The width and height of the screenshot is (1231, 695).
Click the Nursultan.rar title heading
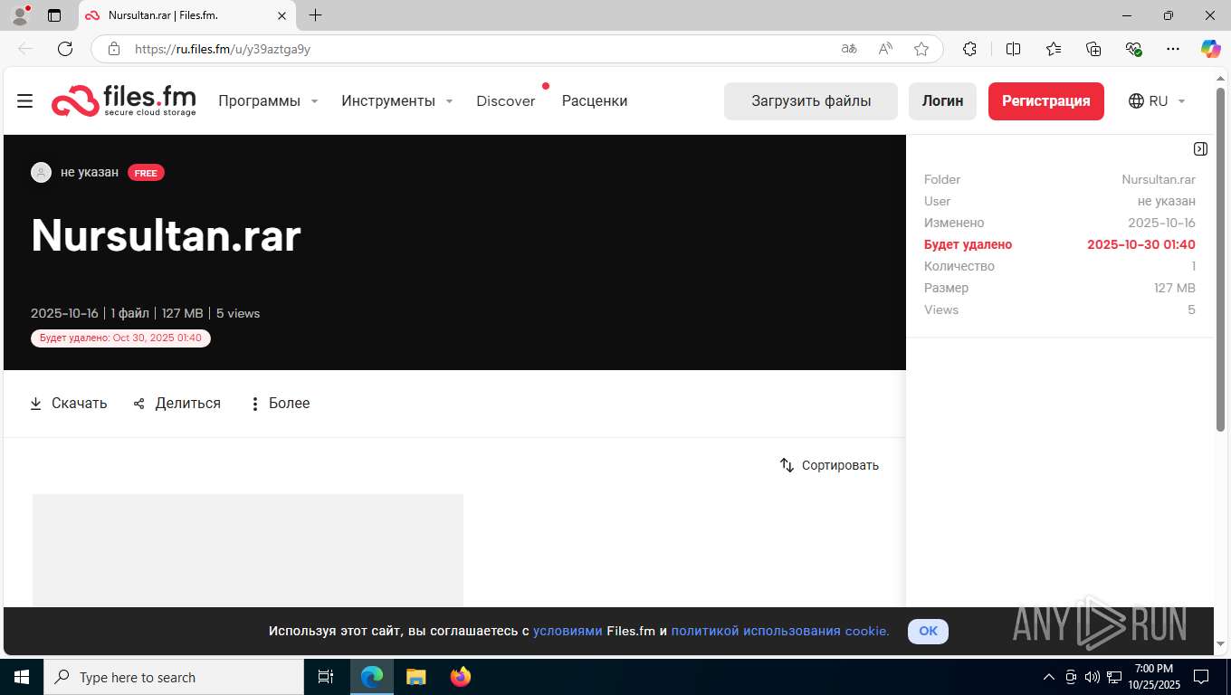(x=166, y=235)
